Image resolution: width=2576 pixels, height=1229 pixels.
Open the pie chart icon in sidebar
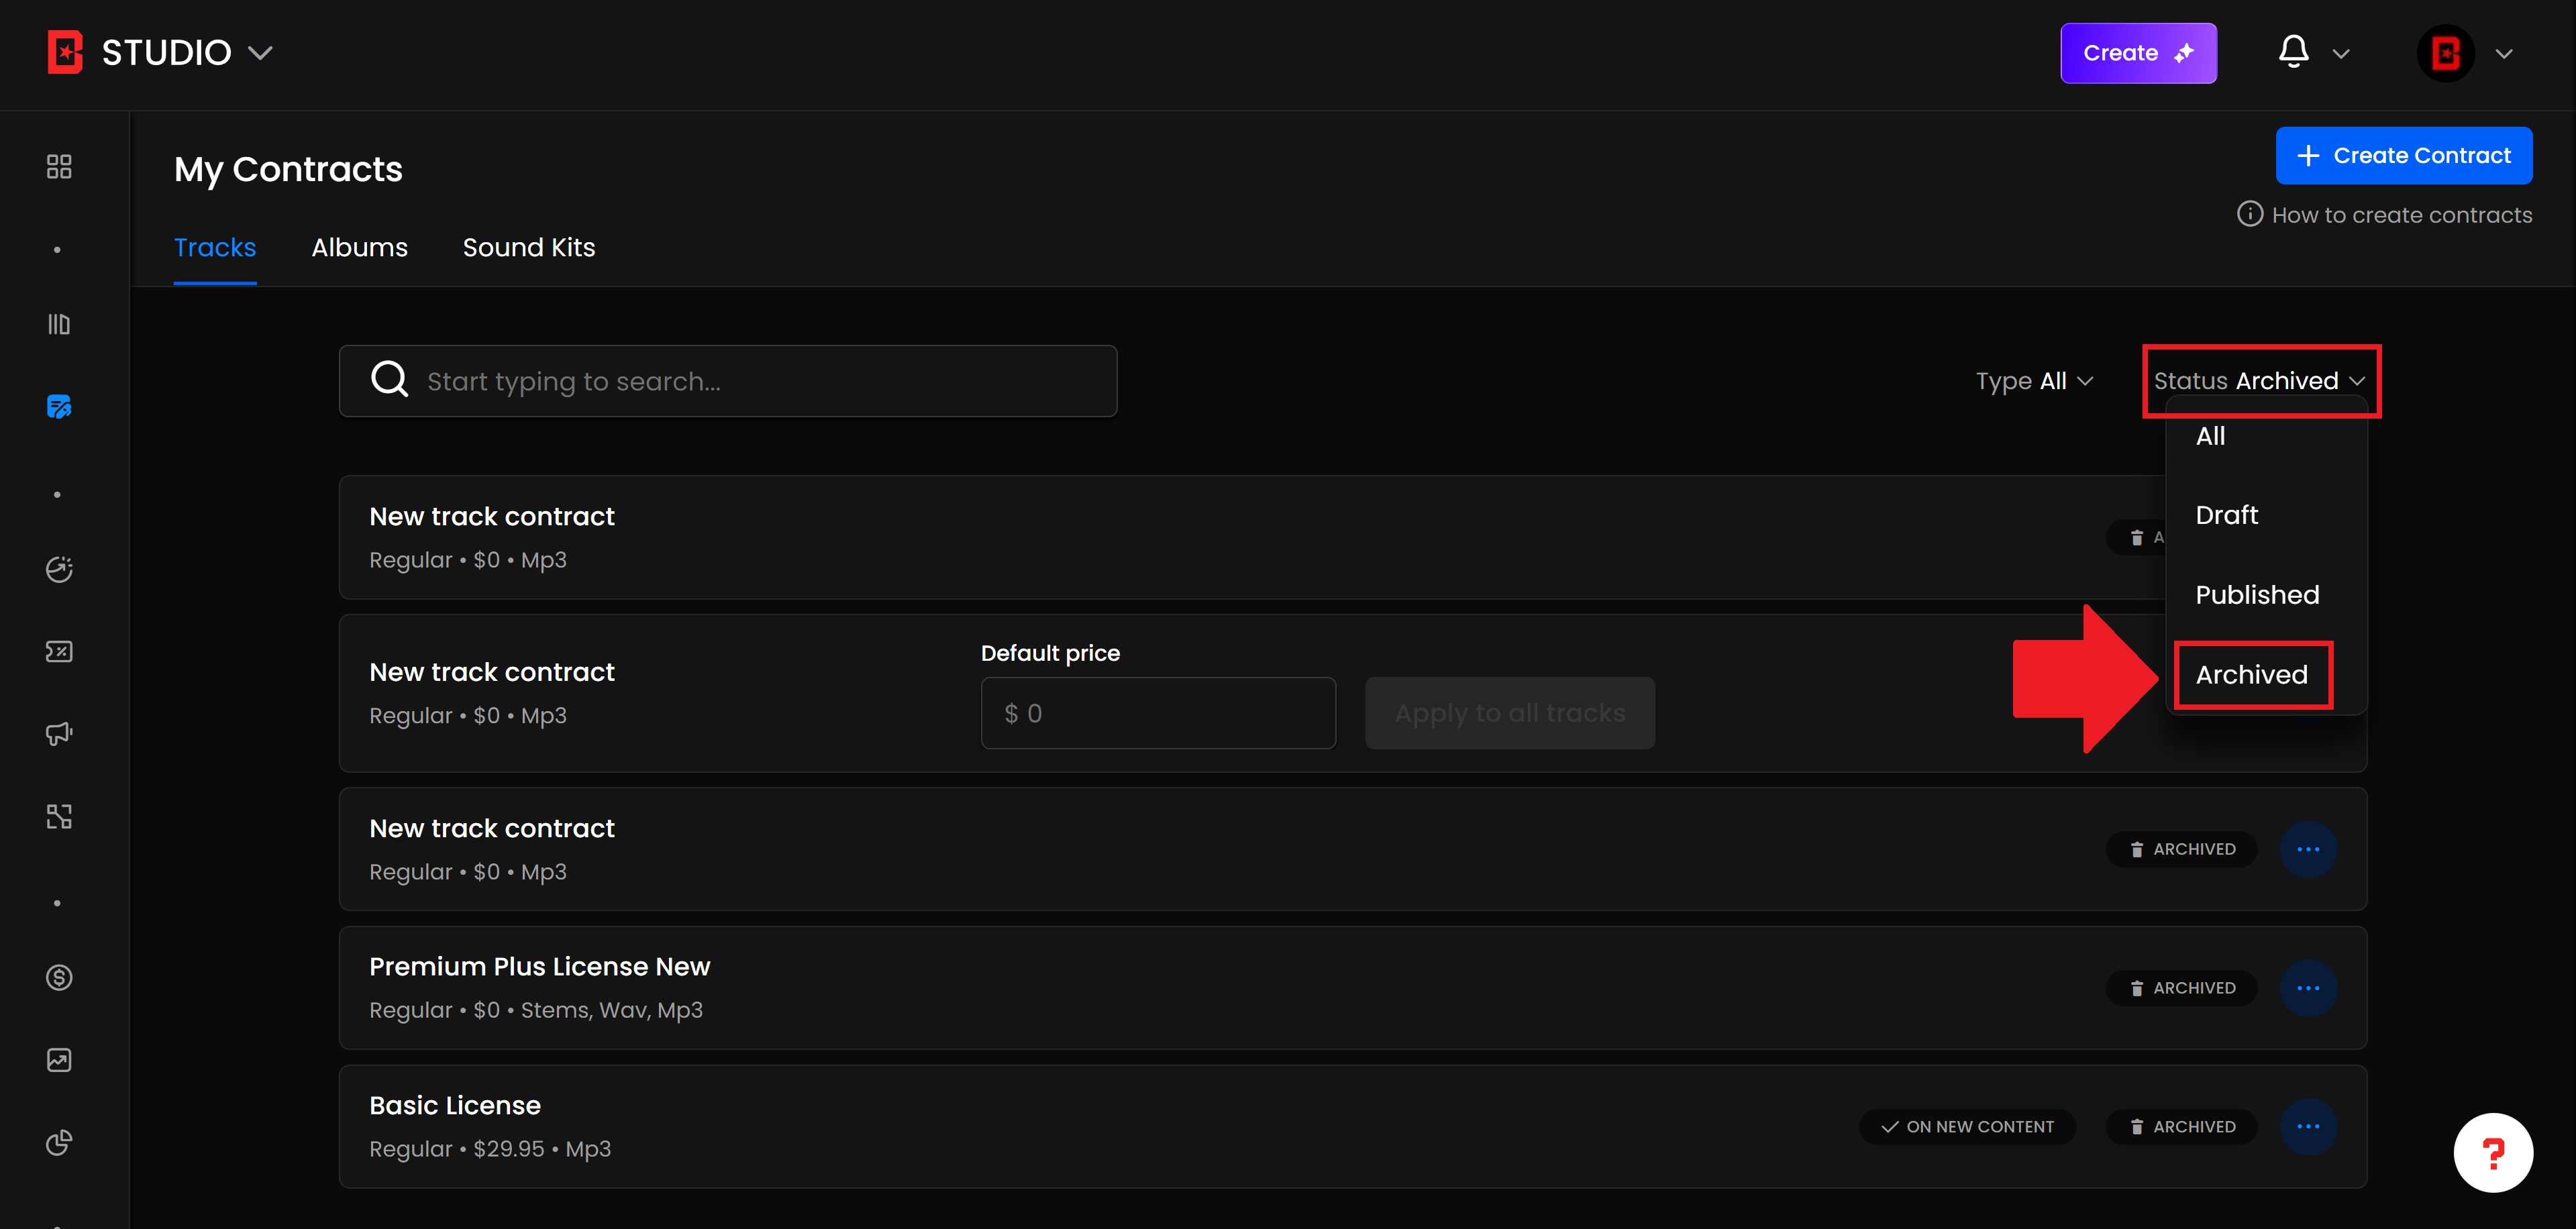(59, 1141)
